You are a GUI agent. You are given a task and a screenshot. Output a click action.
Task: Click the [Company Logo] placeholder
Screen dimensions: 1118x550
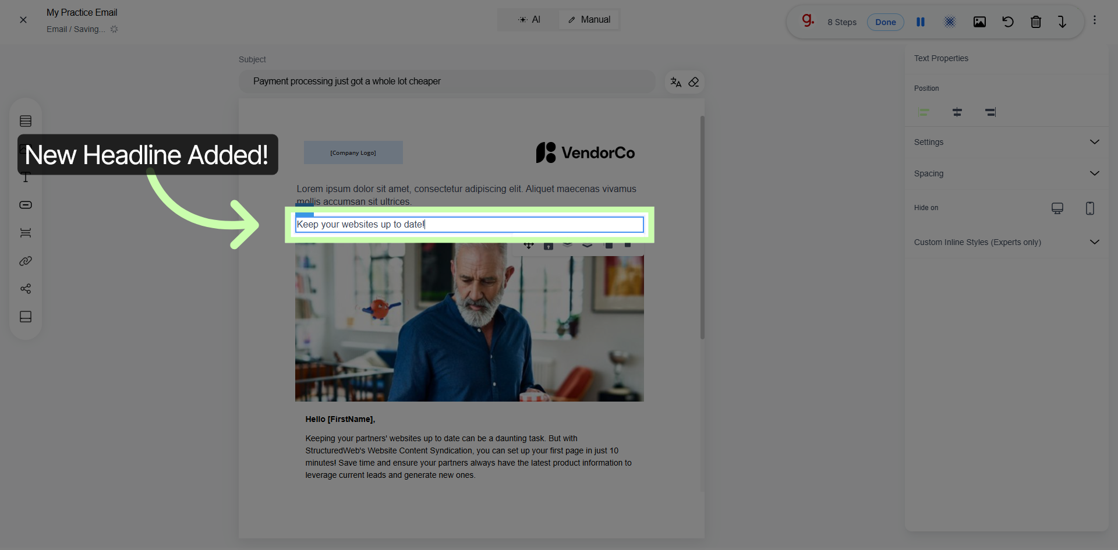[x=353, y=152]
